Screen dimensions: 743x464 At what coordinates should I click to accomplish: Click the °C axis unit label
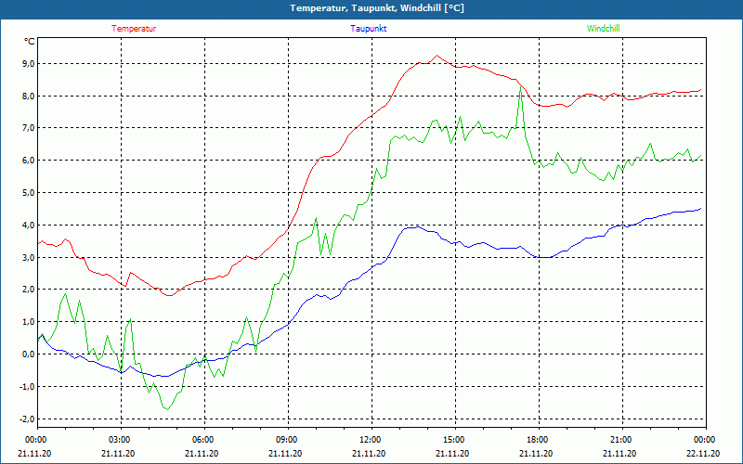click(x=30, y=42)
